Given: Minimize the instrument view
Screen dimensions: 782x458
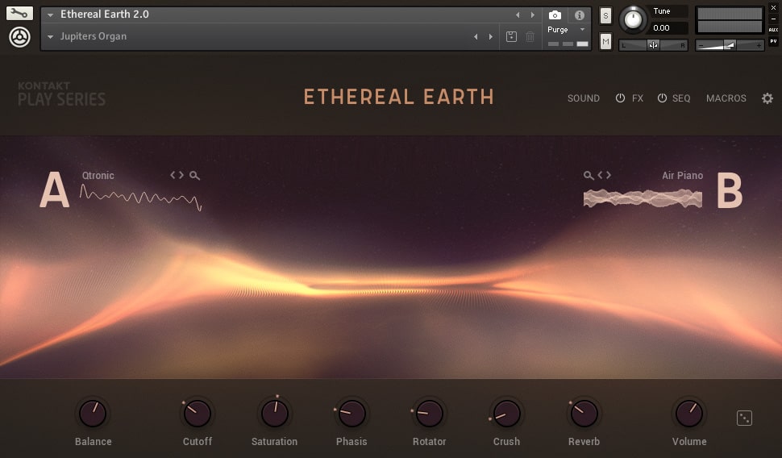Looking at the screenshot, I should tap(773, 19).
